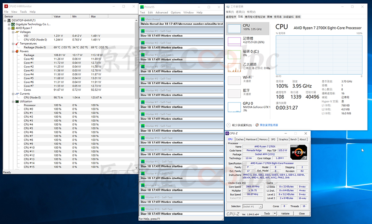Select the CPU usage graph thumbnail in Task Manager
This screenshot has height=224, width=372.
[x=234, y=29]
